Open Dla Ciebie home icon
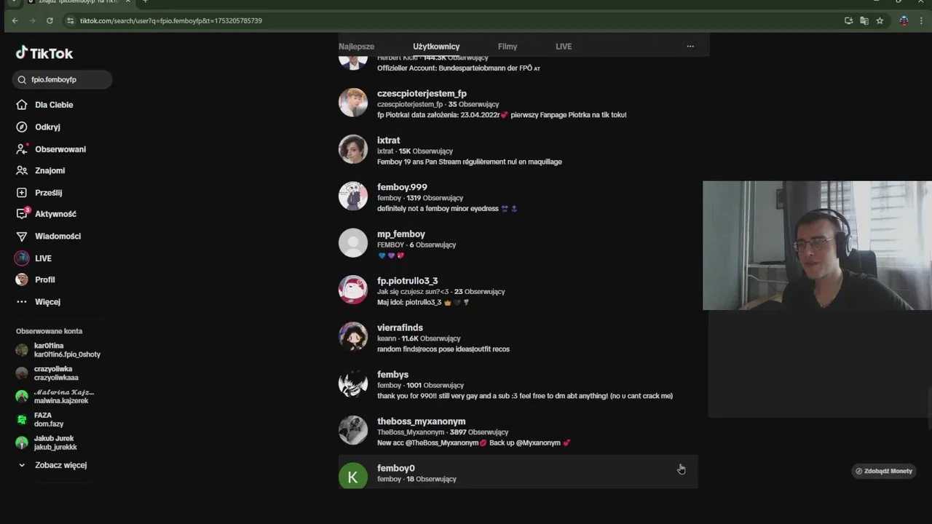Screen dimensions: 932x524 click(22, 105)
